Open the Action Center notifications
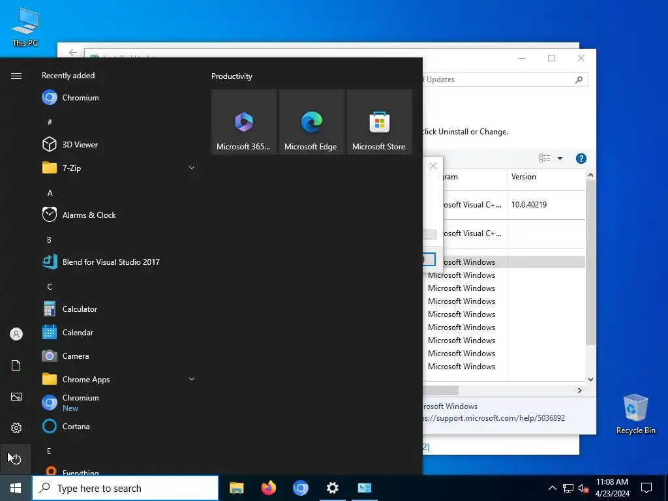The width and height of the screenshot is (668, 501). (646, 488)
